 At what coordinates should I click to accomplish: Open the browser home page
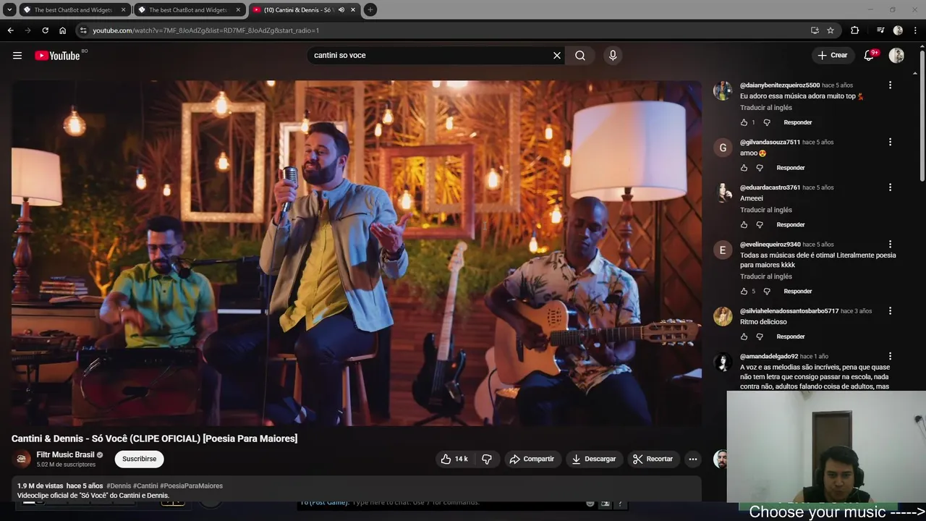62,30
